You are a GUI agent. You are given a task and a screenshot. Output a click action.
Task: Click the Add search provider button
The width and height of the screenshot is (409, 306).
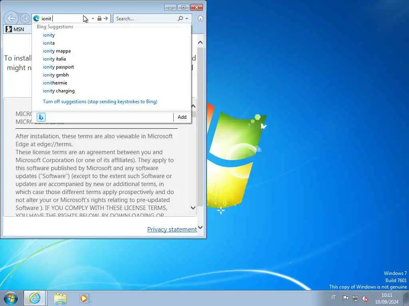click(182, 117)
